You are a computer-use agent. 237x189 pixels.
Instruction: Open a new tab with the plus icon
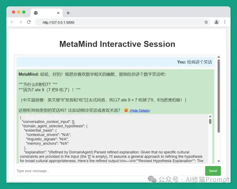click(68, 13)
